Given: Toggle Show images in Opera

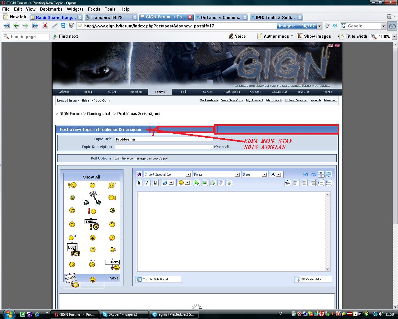Looking at the screenshot, I should [314, 36].
